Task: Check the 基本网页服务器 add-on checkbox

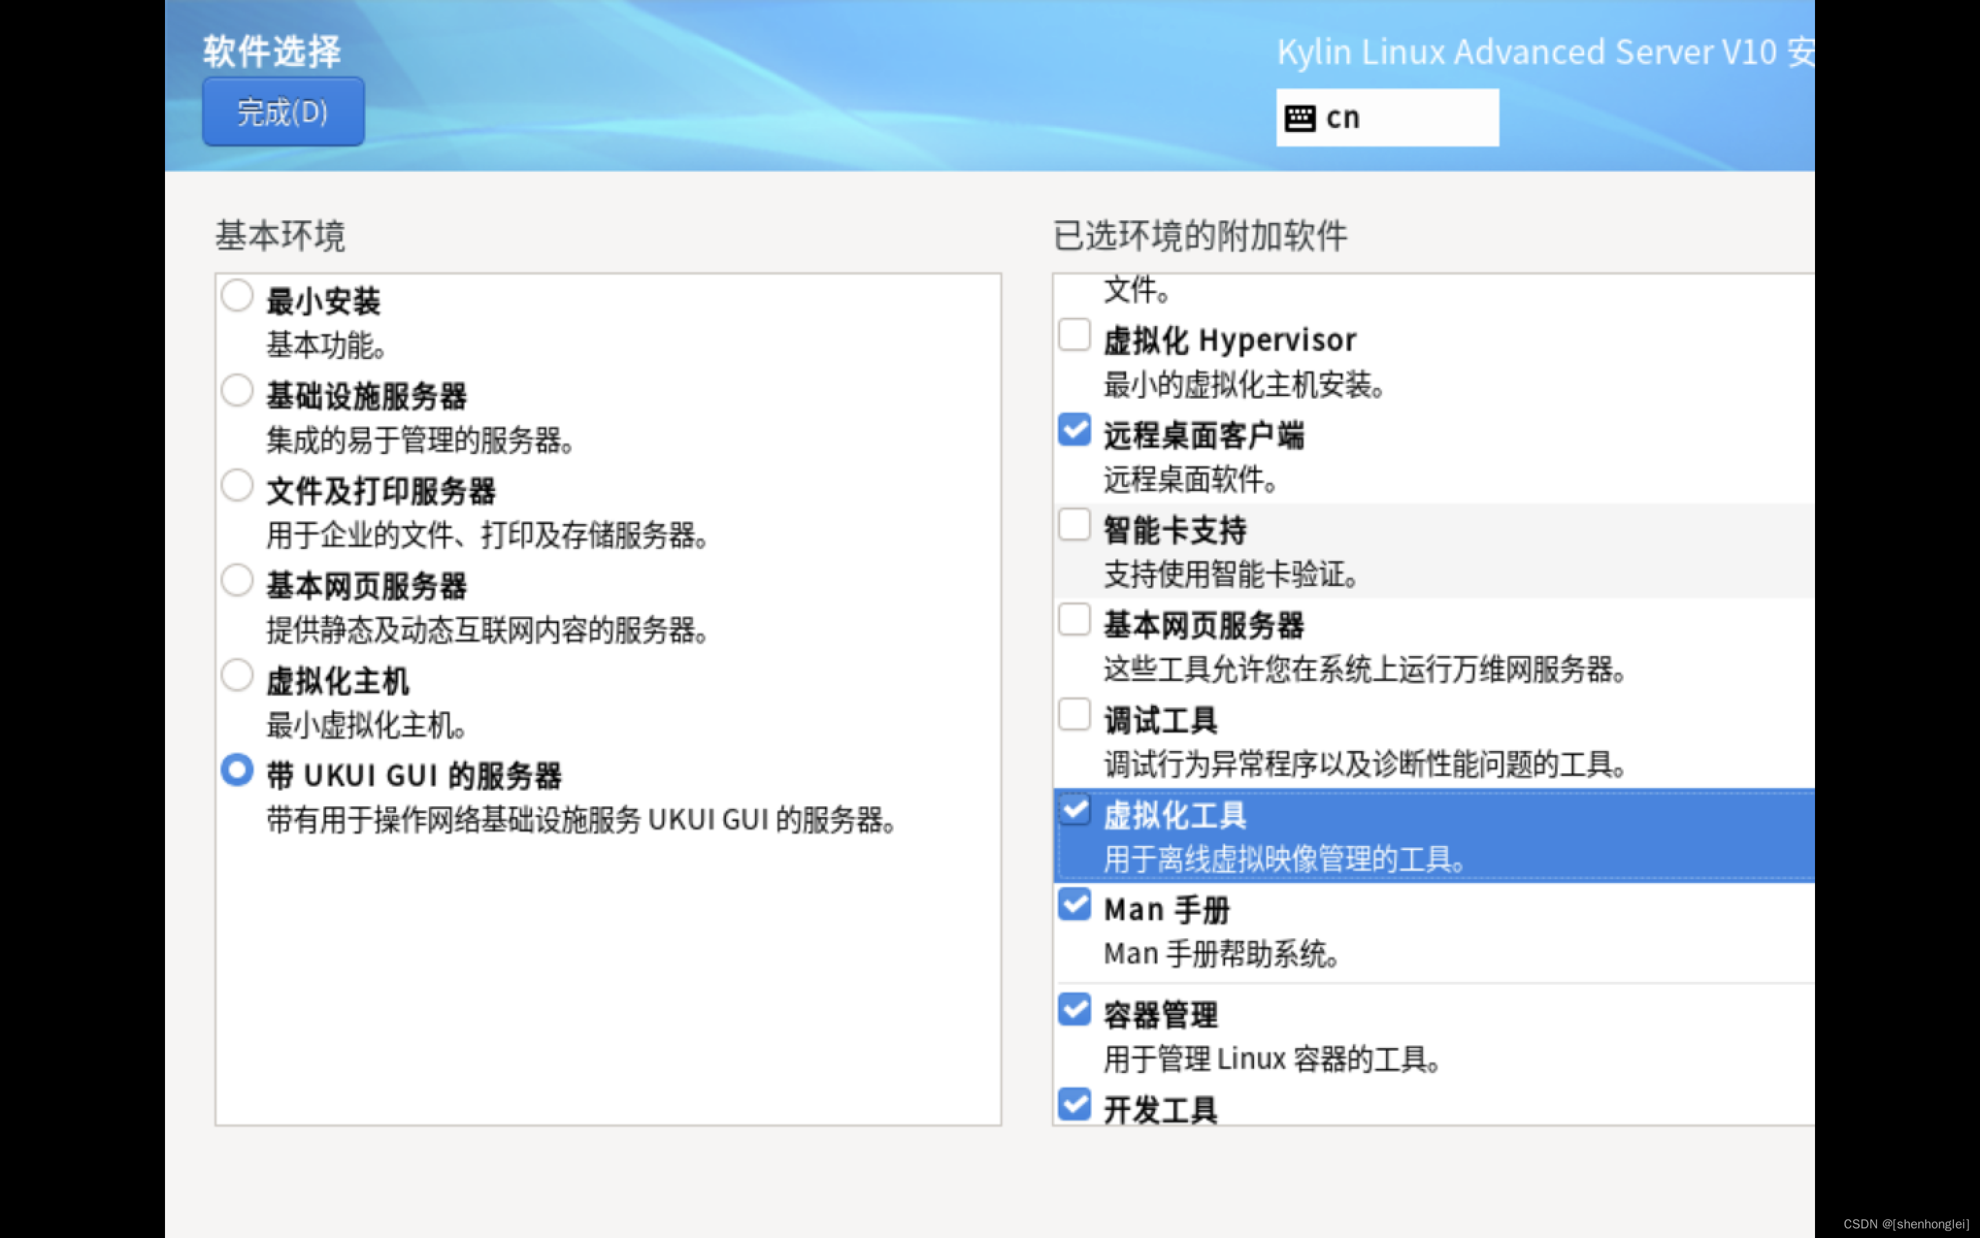Action: [1075, 620]
